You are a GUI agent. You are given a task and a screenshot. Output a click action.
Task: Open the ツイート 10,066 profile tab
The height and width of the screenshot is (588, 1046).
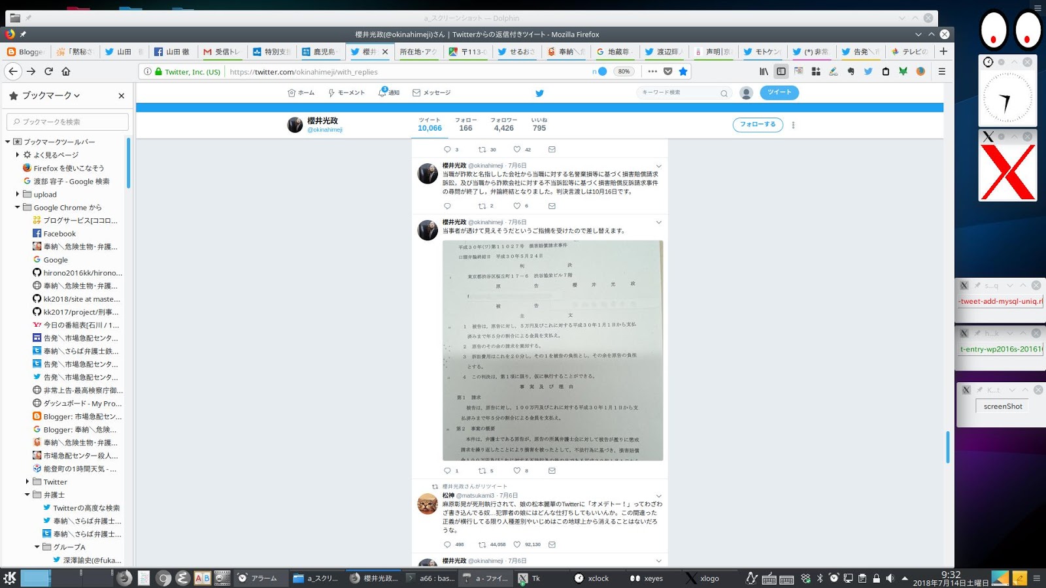(430, 125)
